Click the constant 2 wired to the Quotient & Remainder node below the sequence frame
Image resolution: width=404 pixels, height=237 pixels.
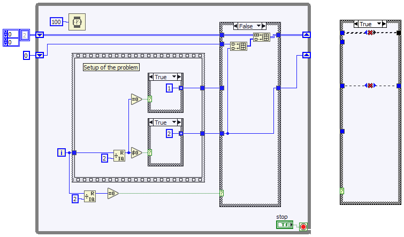[x=75, y=198]
